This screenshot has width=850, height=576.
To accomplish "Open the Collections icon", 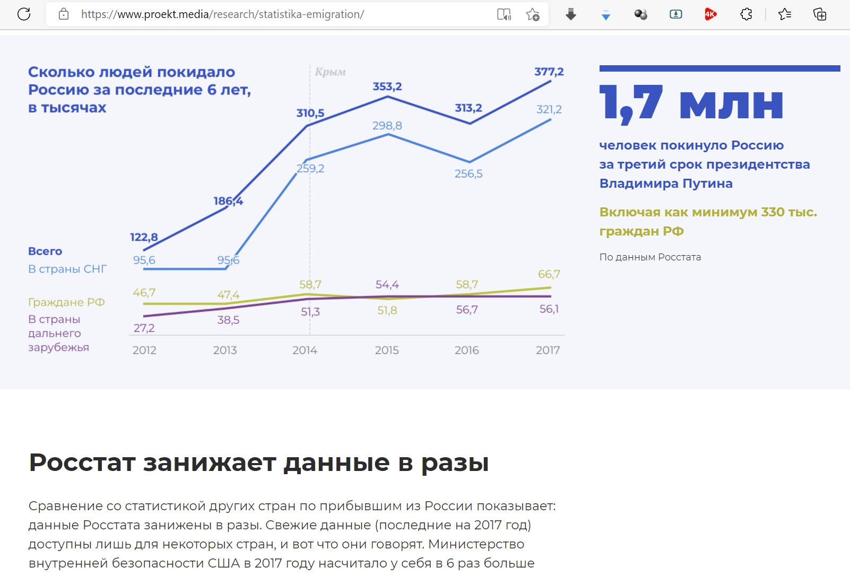I will (820, 14).
